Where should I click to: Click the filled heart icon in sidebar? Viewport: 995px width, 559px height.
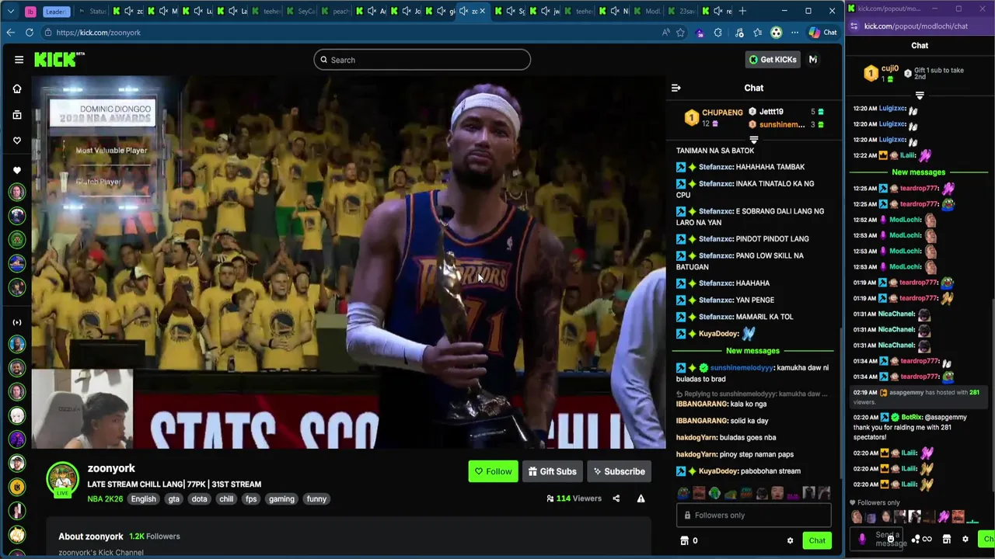point(17,171)
